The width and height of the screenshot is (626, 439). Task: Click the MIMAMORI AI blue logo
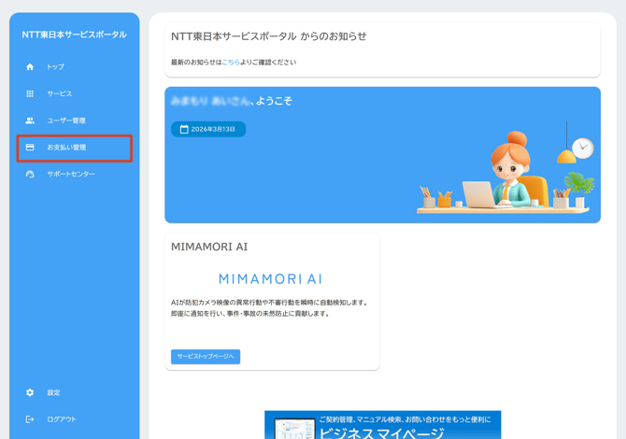270,279
